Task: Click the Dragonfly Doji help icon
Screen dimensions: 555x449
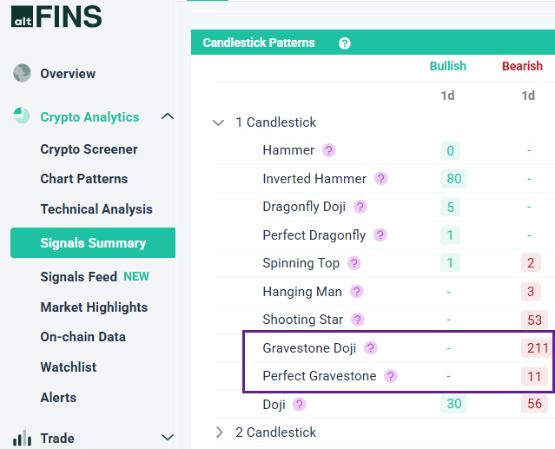Action: (360, 207)
